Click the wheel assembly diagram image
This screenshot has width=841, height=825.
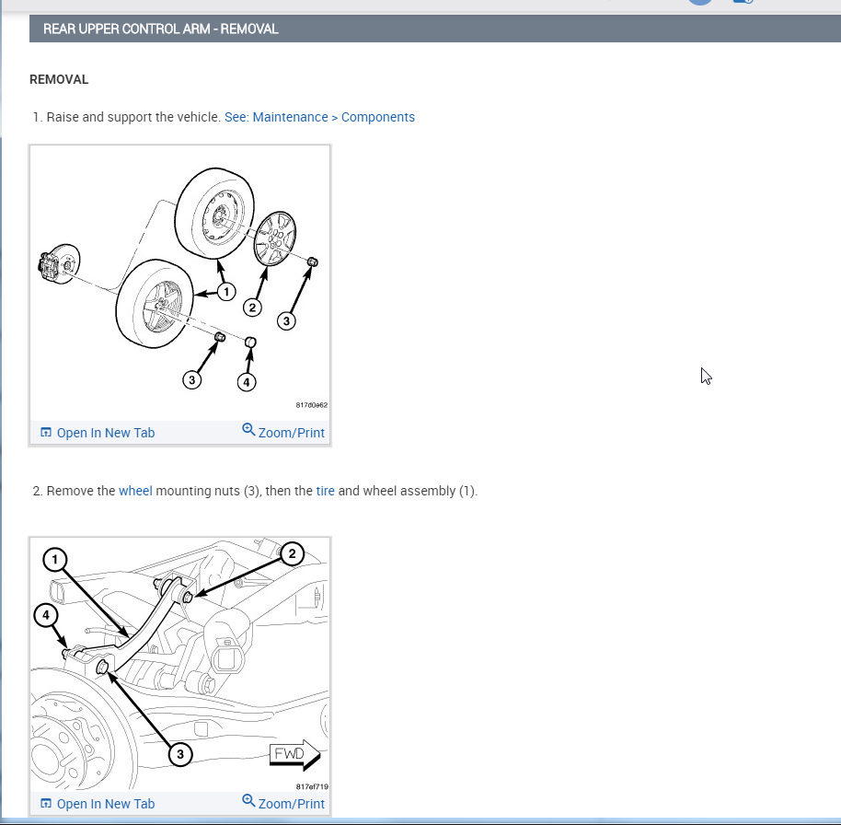pyautogui.click(x=179, y=283)
